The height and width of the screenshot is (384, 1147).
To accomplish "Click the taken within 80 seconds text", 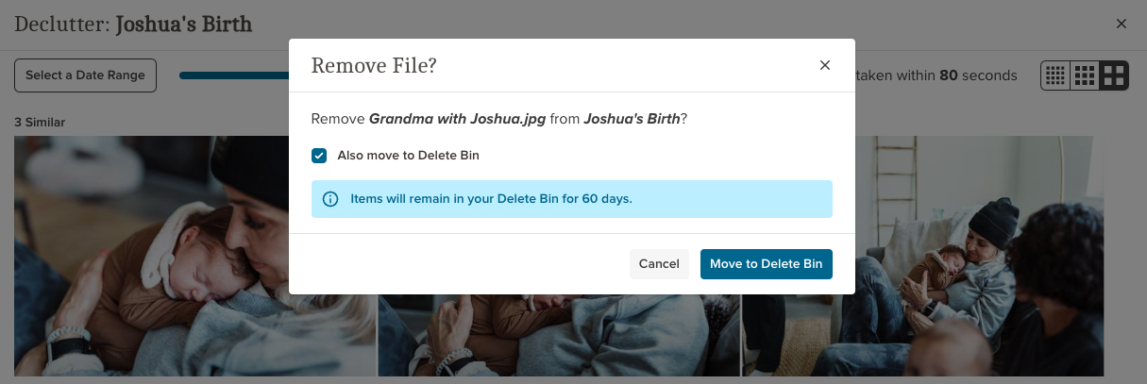I will 935,75.
